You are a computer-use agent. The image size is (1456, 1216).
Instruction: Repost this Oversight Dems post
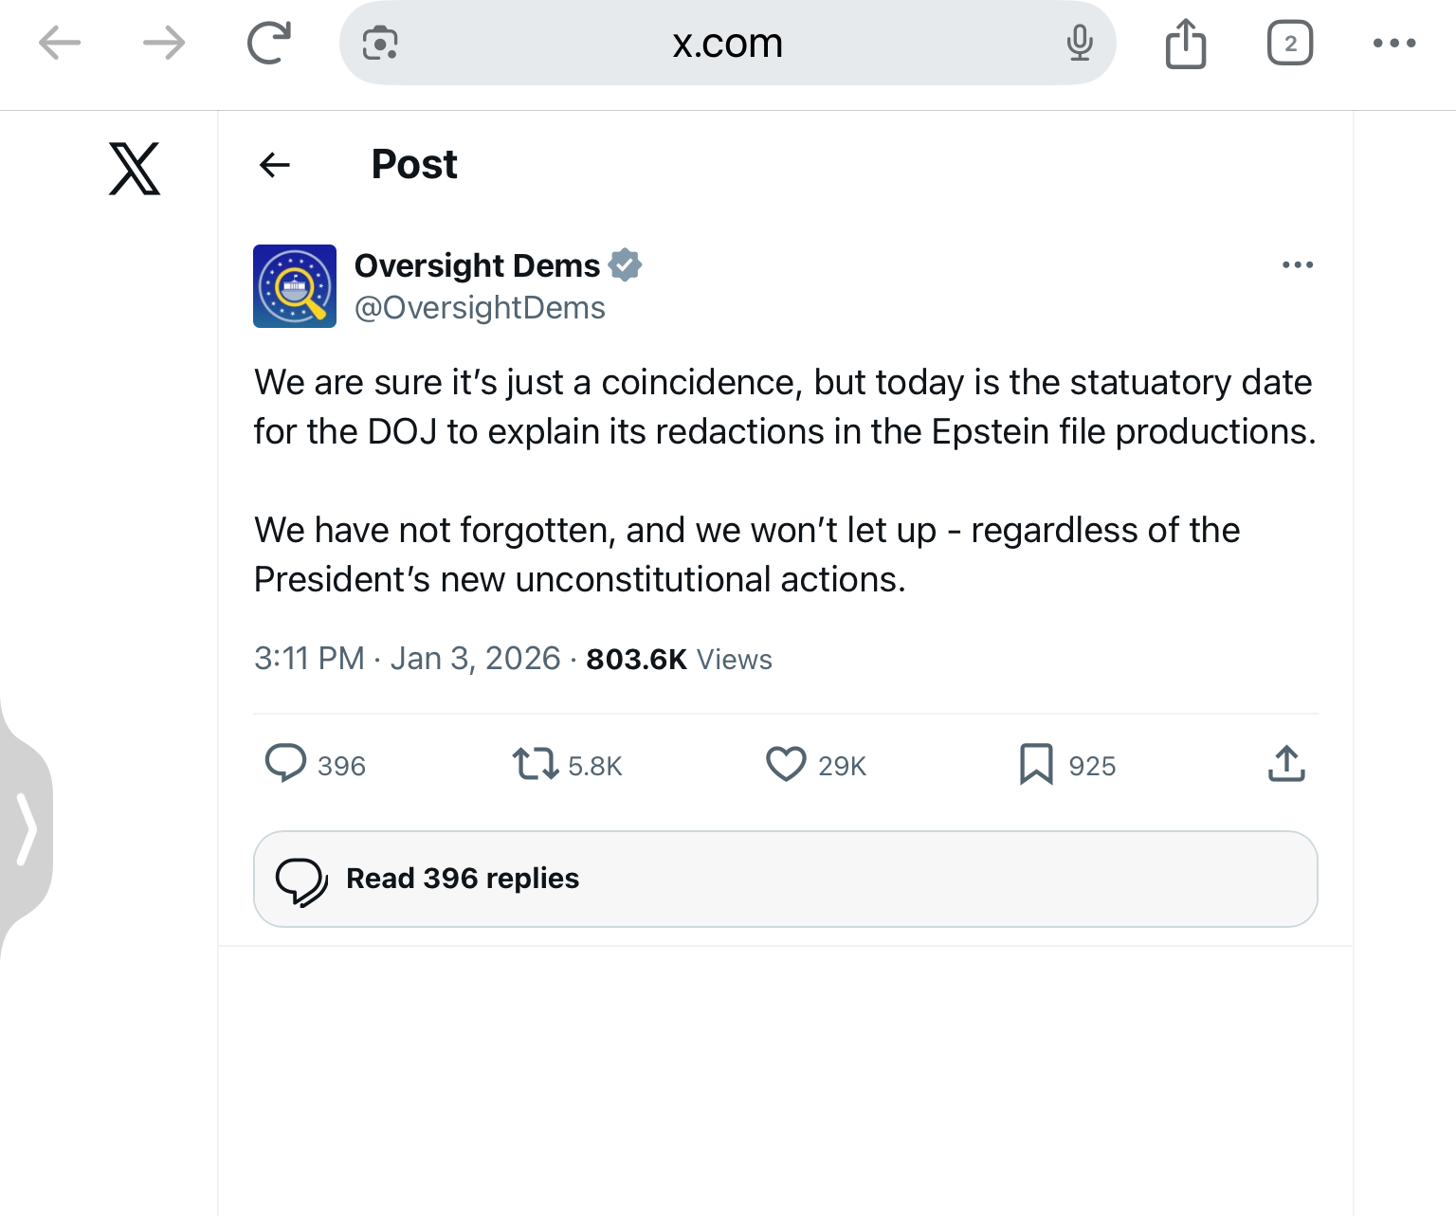pyautogui.click(x=536, y=764)
